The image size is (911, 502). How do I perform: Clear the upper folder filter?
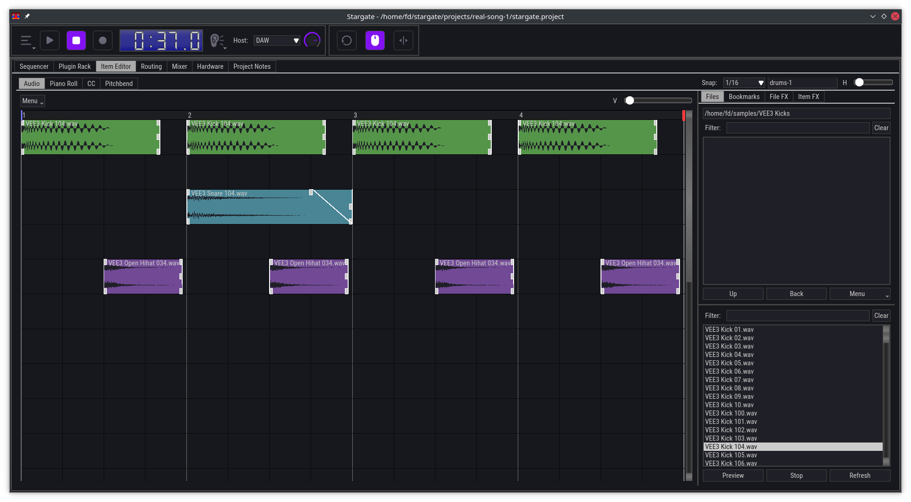click(x=881, y=128)
